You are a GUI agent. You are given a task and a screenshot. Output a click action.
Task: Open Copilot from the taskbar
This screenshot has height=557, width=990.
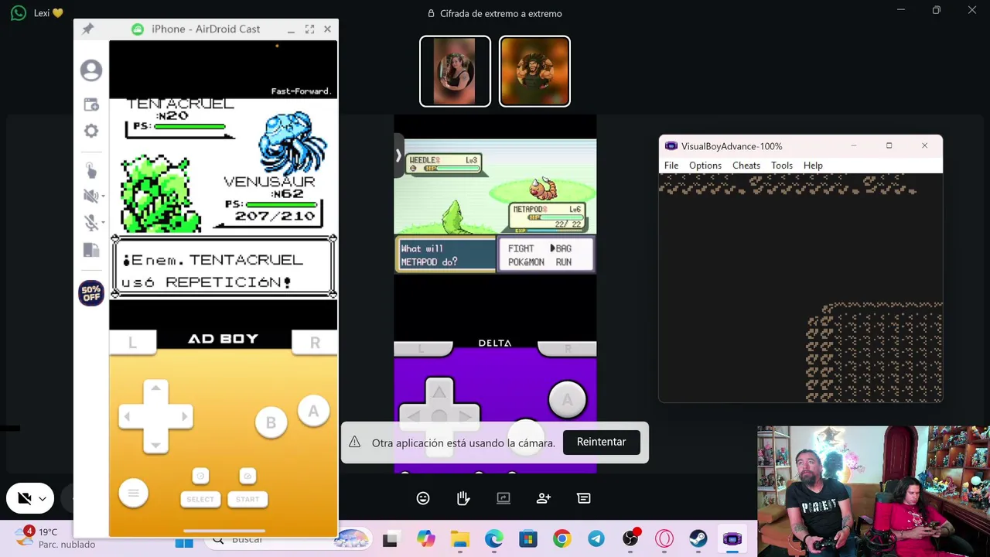[425, 539]
